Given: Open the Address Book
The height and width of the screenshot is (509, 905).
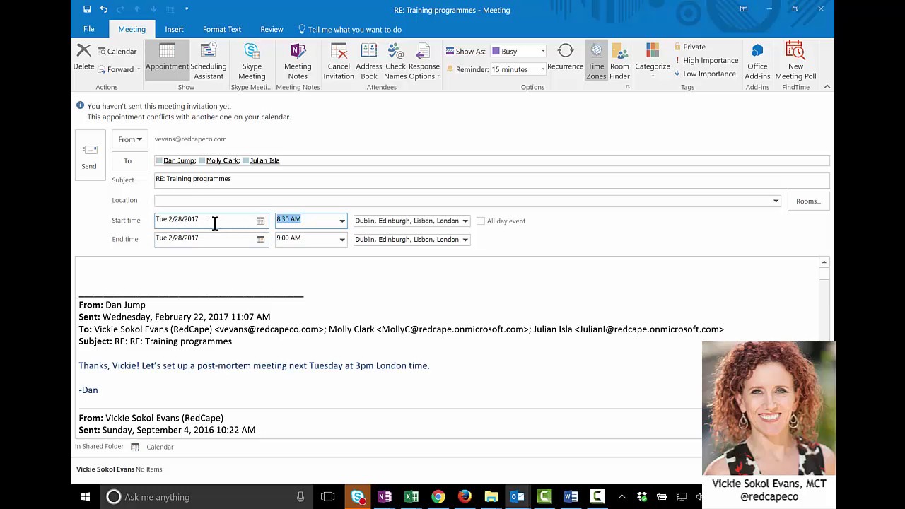Looking at the screenshot, I should (x=368, y=62).
